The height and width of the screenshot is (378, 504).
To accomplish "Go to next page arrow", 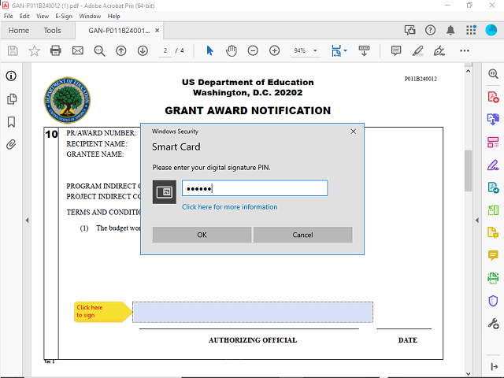I will (143, 50).
